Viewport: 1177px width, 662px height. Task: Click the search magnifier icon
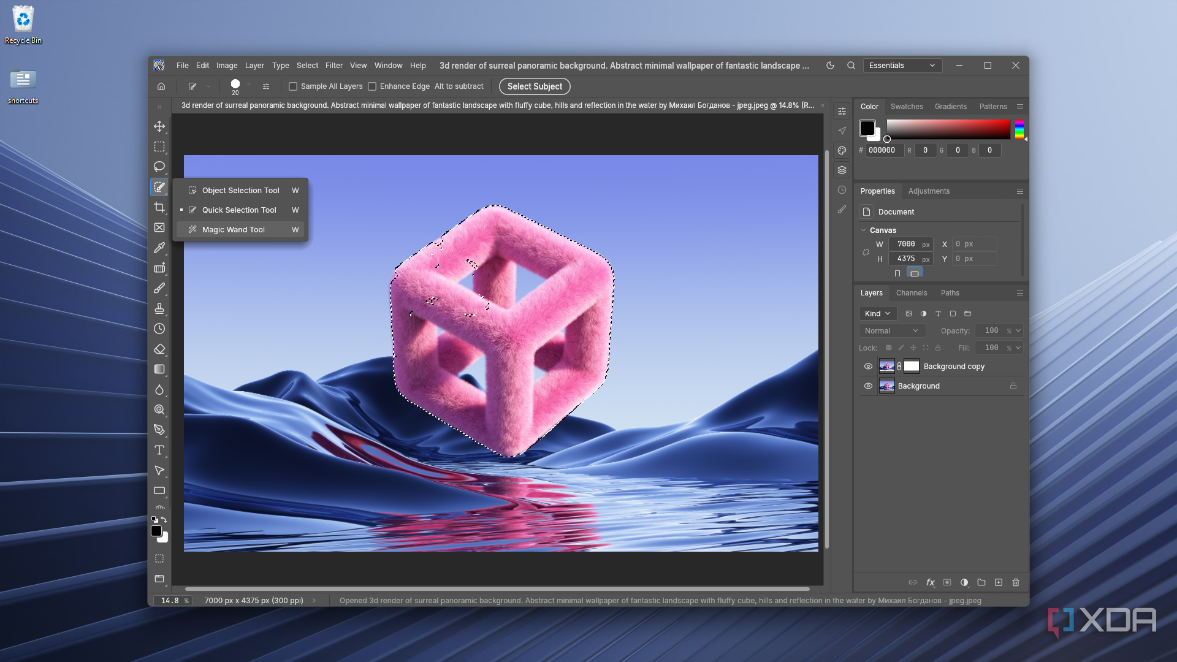tap(851, 66)
